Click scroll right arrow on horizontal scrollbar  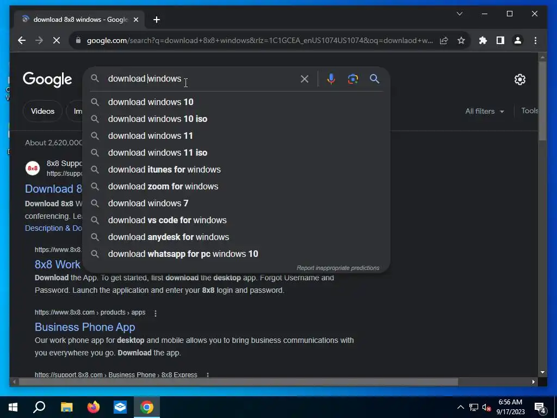tap(533, 382)
